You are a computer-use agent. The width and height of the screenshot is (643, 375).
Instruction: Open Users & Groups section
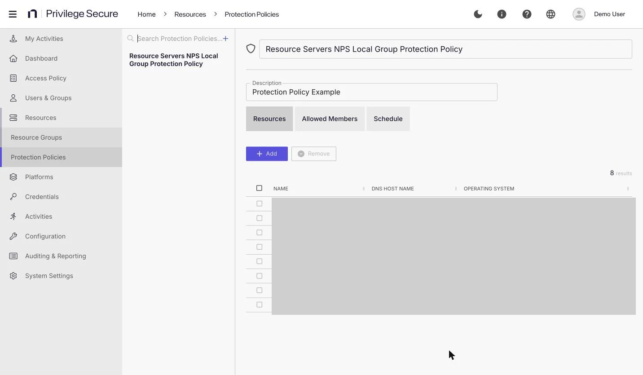pos(61,98)
